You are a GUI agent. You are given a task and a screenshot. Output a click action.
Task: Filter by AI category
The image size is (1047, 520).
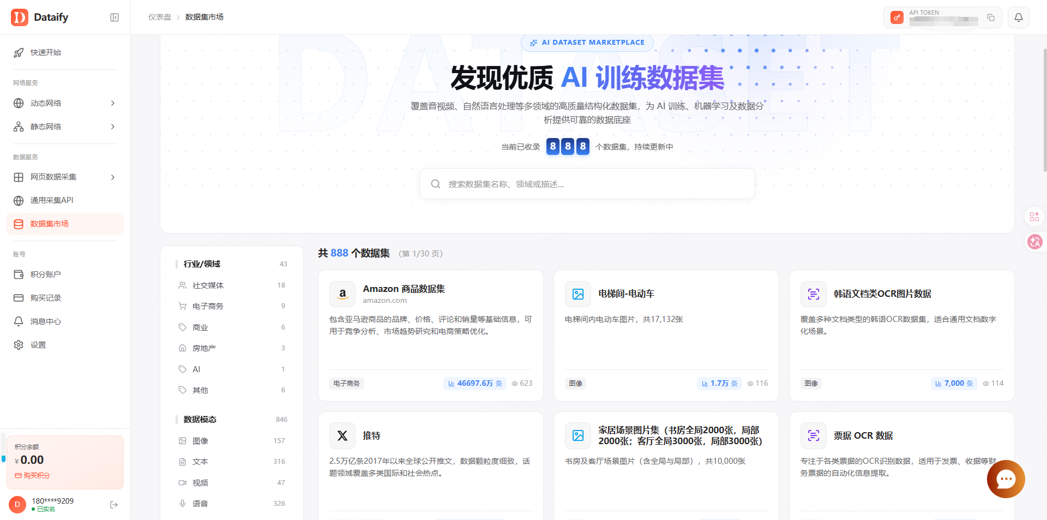pos(232,369)
